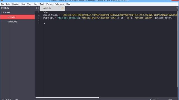Open the tab list dropdown arrow
Viewport: 179px width, 100px height.
pyautogui.click(x=177, y=8)
